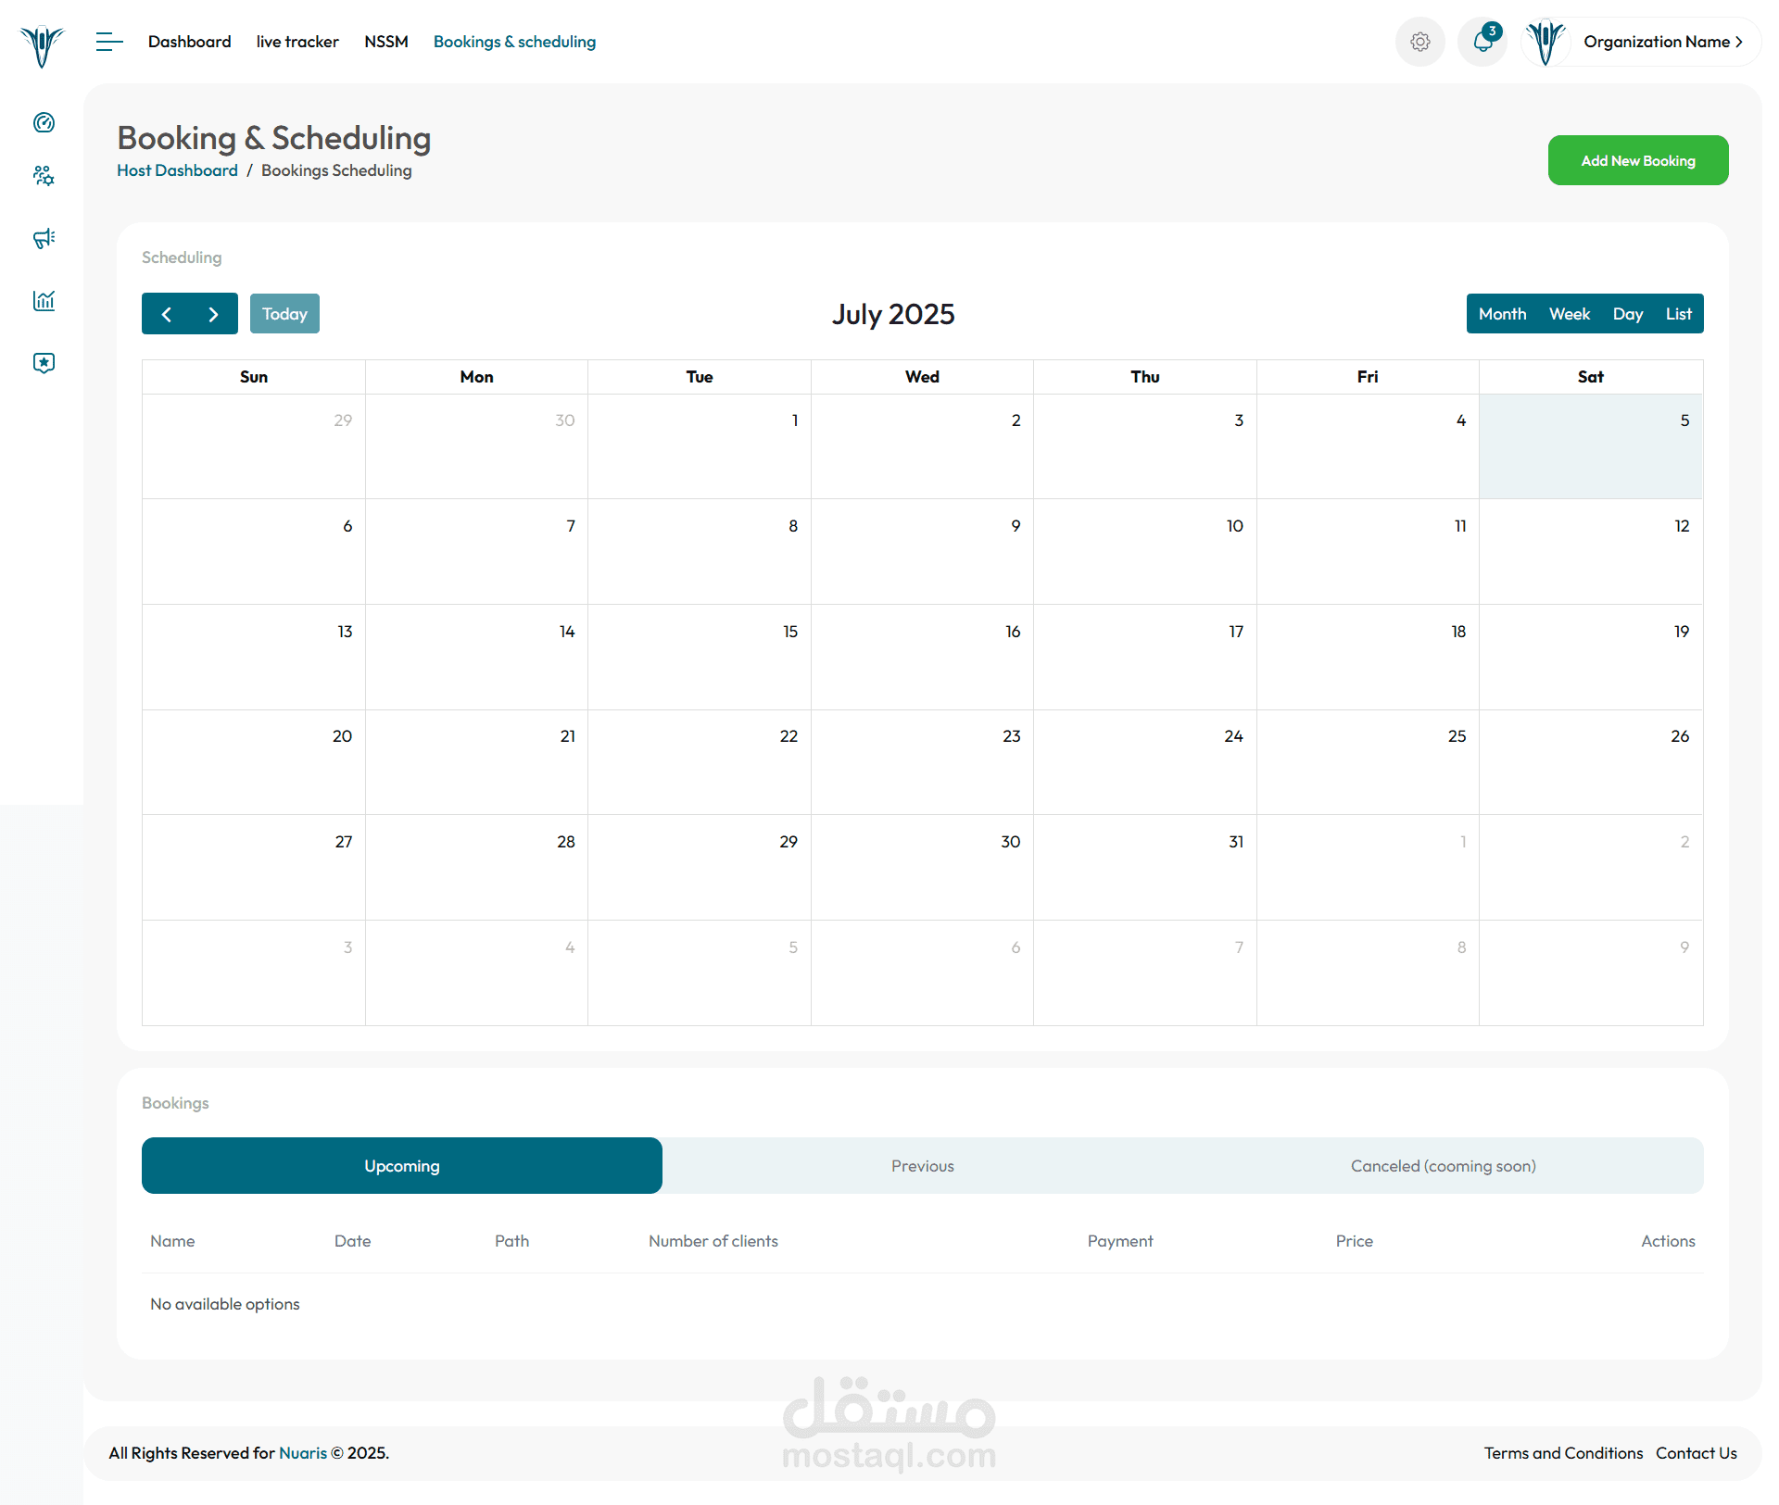Click the Sun column header

(254, 377)
